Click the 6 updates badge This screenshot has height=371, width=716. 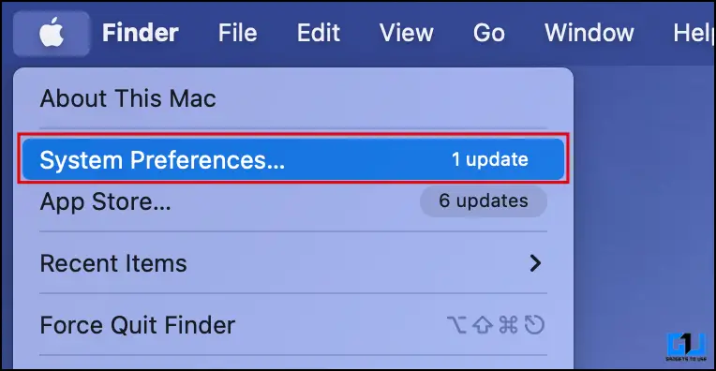484,200
